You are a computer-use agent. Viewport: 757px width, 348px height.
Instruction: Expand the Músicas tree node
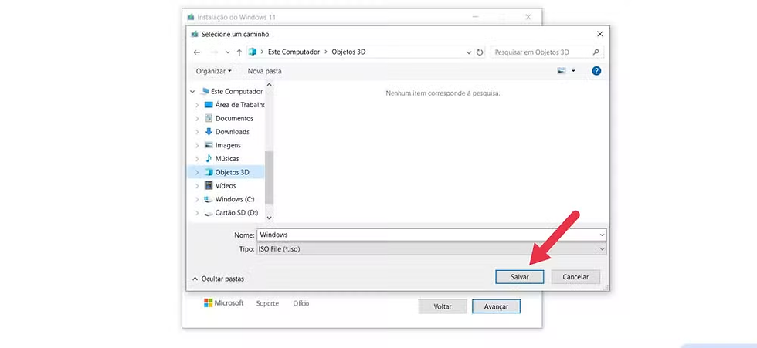coord(197,159)
